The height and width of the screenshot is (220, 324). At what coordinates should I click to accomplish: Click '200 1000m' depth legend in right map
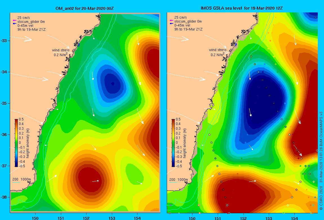click(179, 179)
